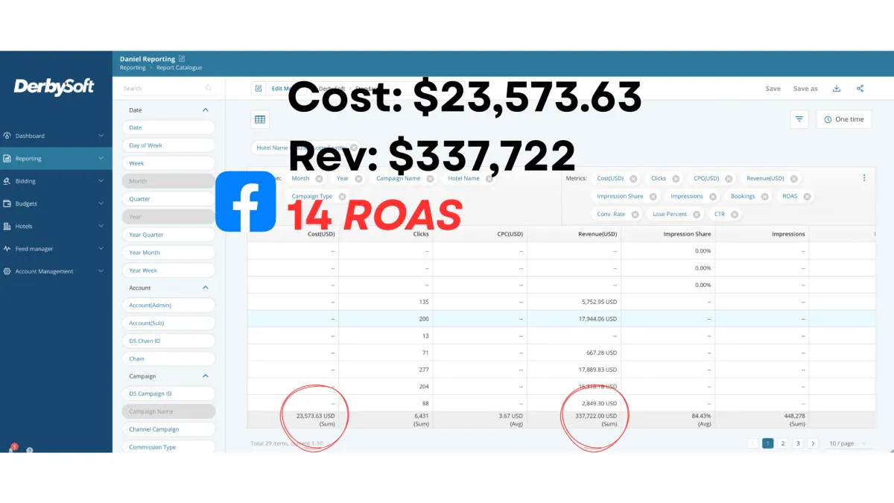The height and width of the screenshot is (503, 894).
Task: Open Bidding in the sidebar
Action: [x=56, y=181]
